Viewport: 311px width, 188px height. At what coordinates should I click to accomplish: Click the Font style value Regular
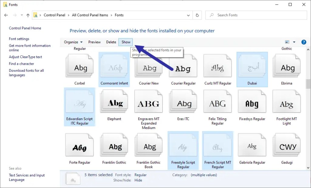[x=140, y=175]
